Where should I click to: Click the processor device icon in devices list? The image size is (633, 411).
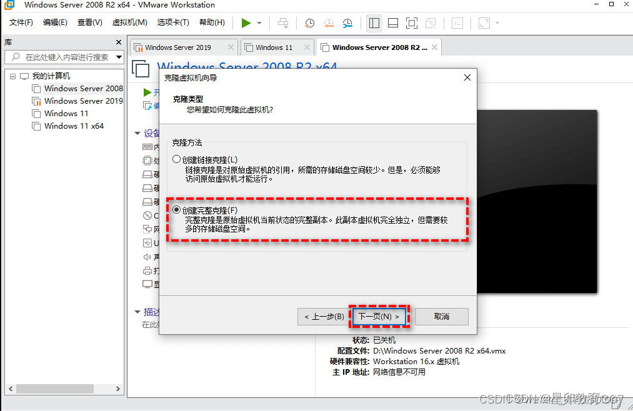[x=147, y=161]
